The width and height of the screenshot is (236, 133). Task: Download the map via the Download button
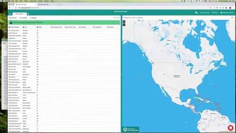coord(205,13)
